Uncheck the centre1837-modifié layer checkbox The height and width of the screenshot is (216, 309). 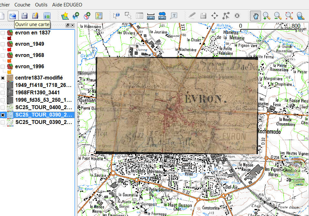(x=3, y=78)
